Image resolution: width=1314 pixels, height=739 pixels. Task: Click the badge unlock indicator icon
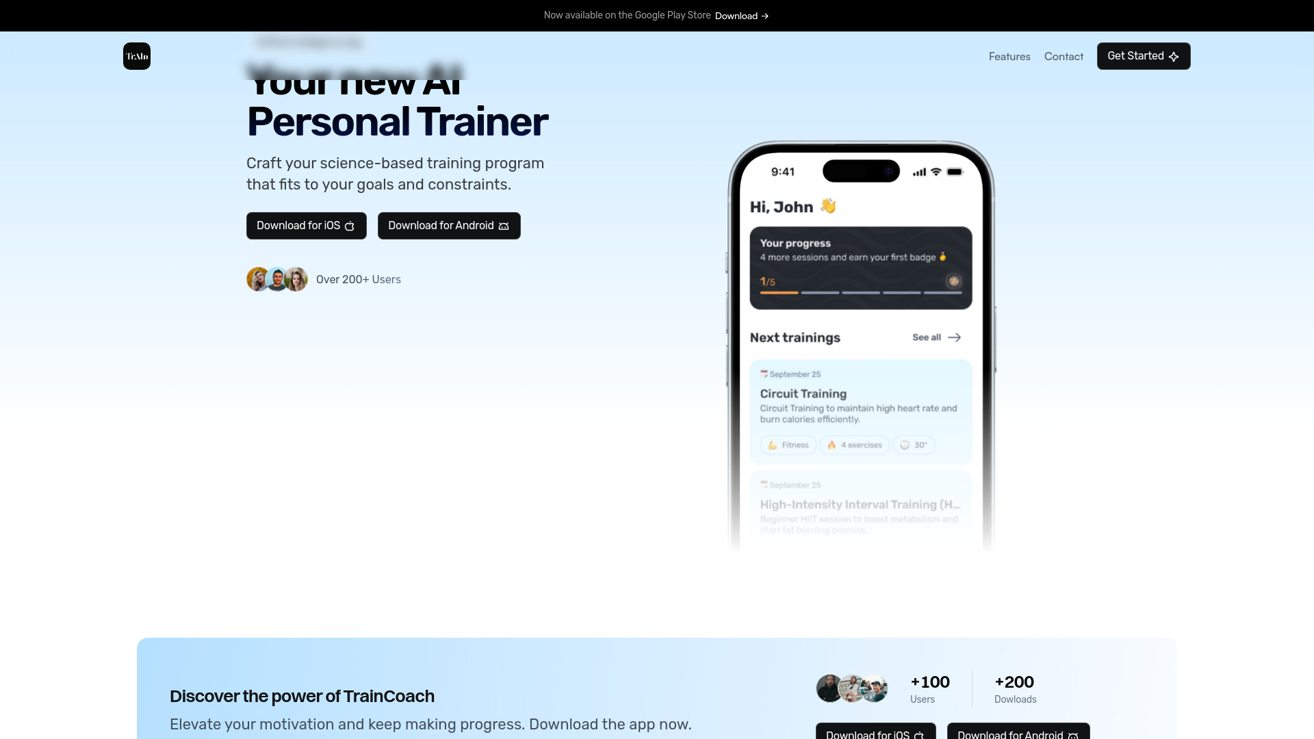pos(954,281)
